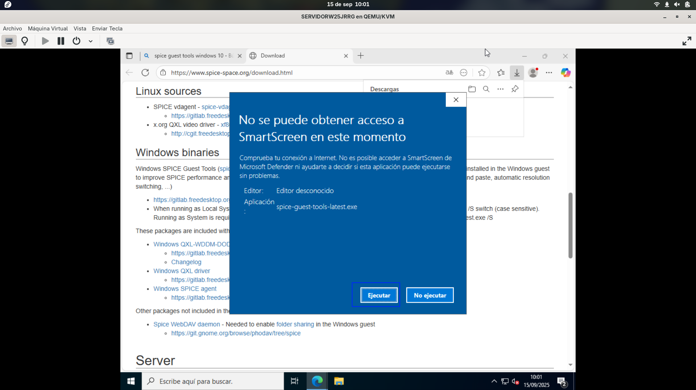Show virtual hardware details lightbulb icon

[x=25, y=41]
